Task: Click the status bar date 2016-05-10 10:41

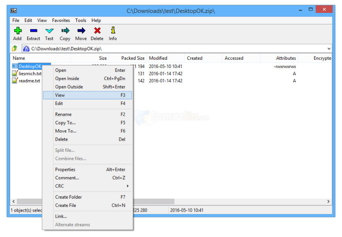Action: coord(186,210)
